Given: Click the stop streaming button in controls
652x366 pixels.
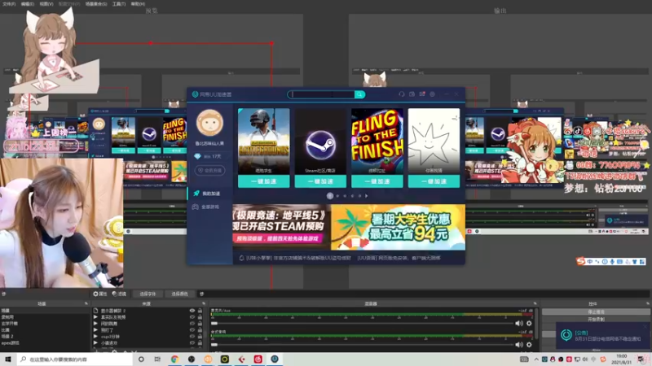Looking at the screenshot, I should tap(596, 312).
